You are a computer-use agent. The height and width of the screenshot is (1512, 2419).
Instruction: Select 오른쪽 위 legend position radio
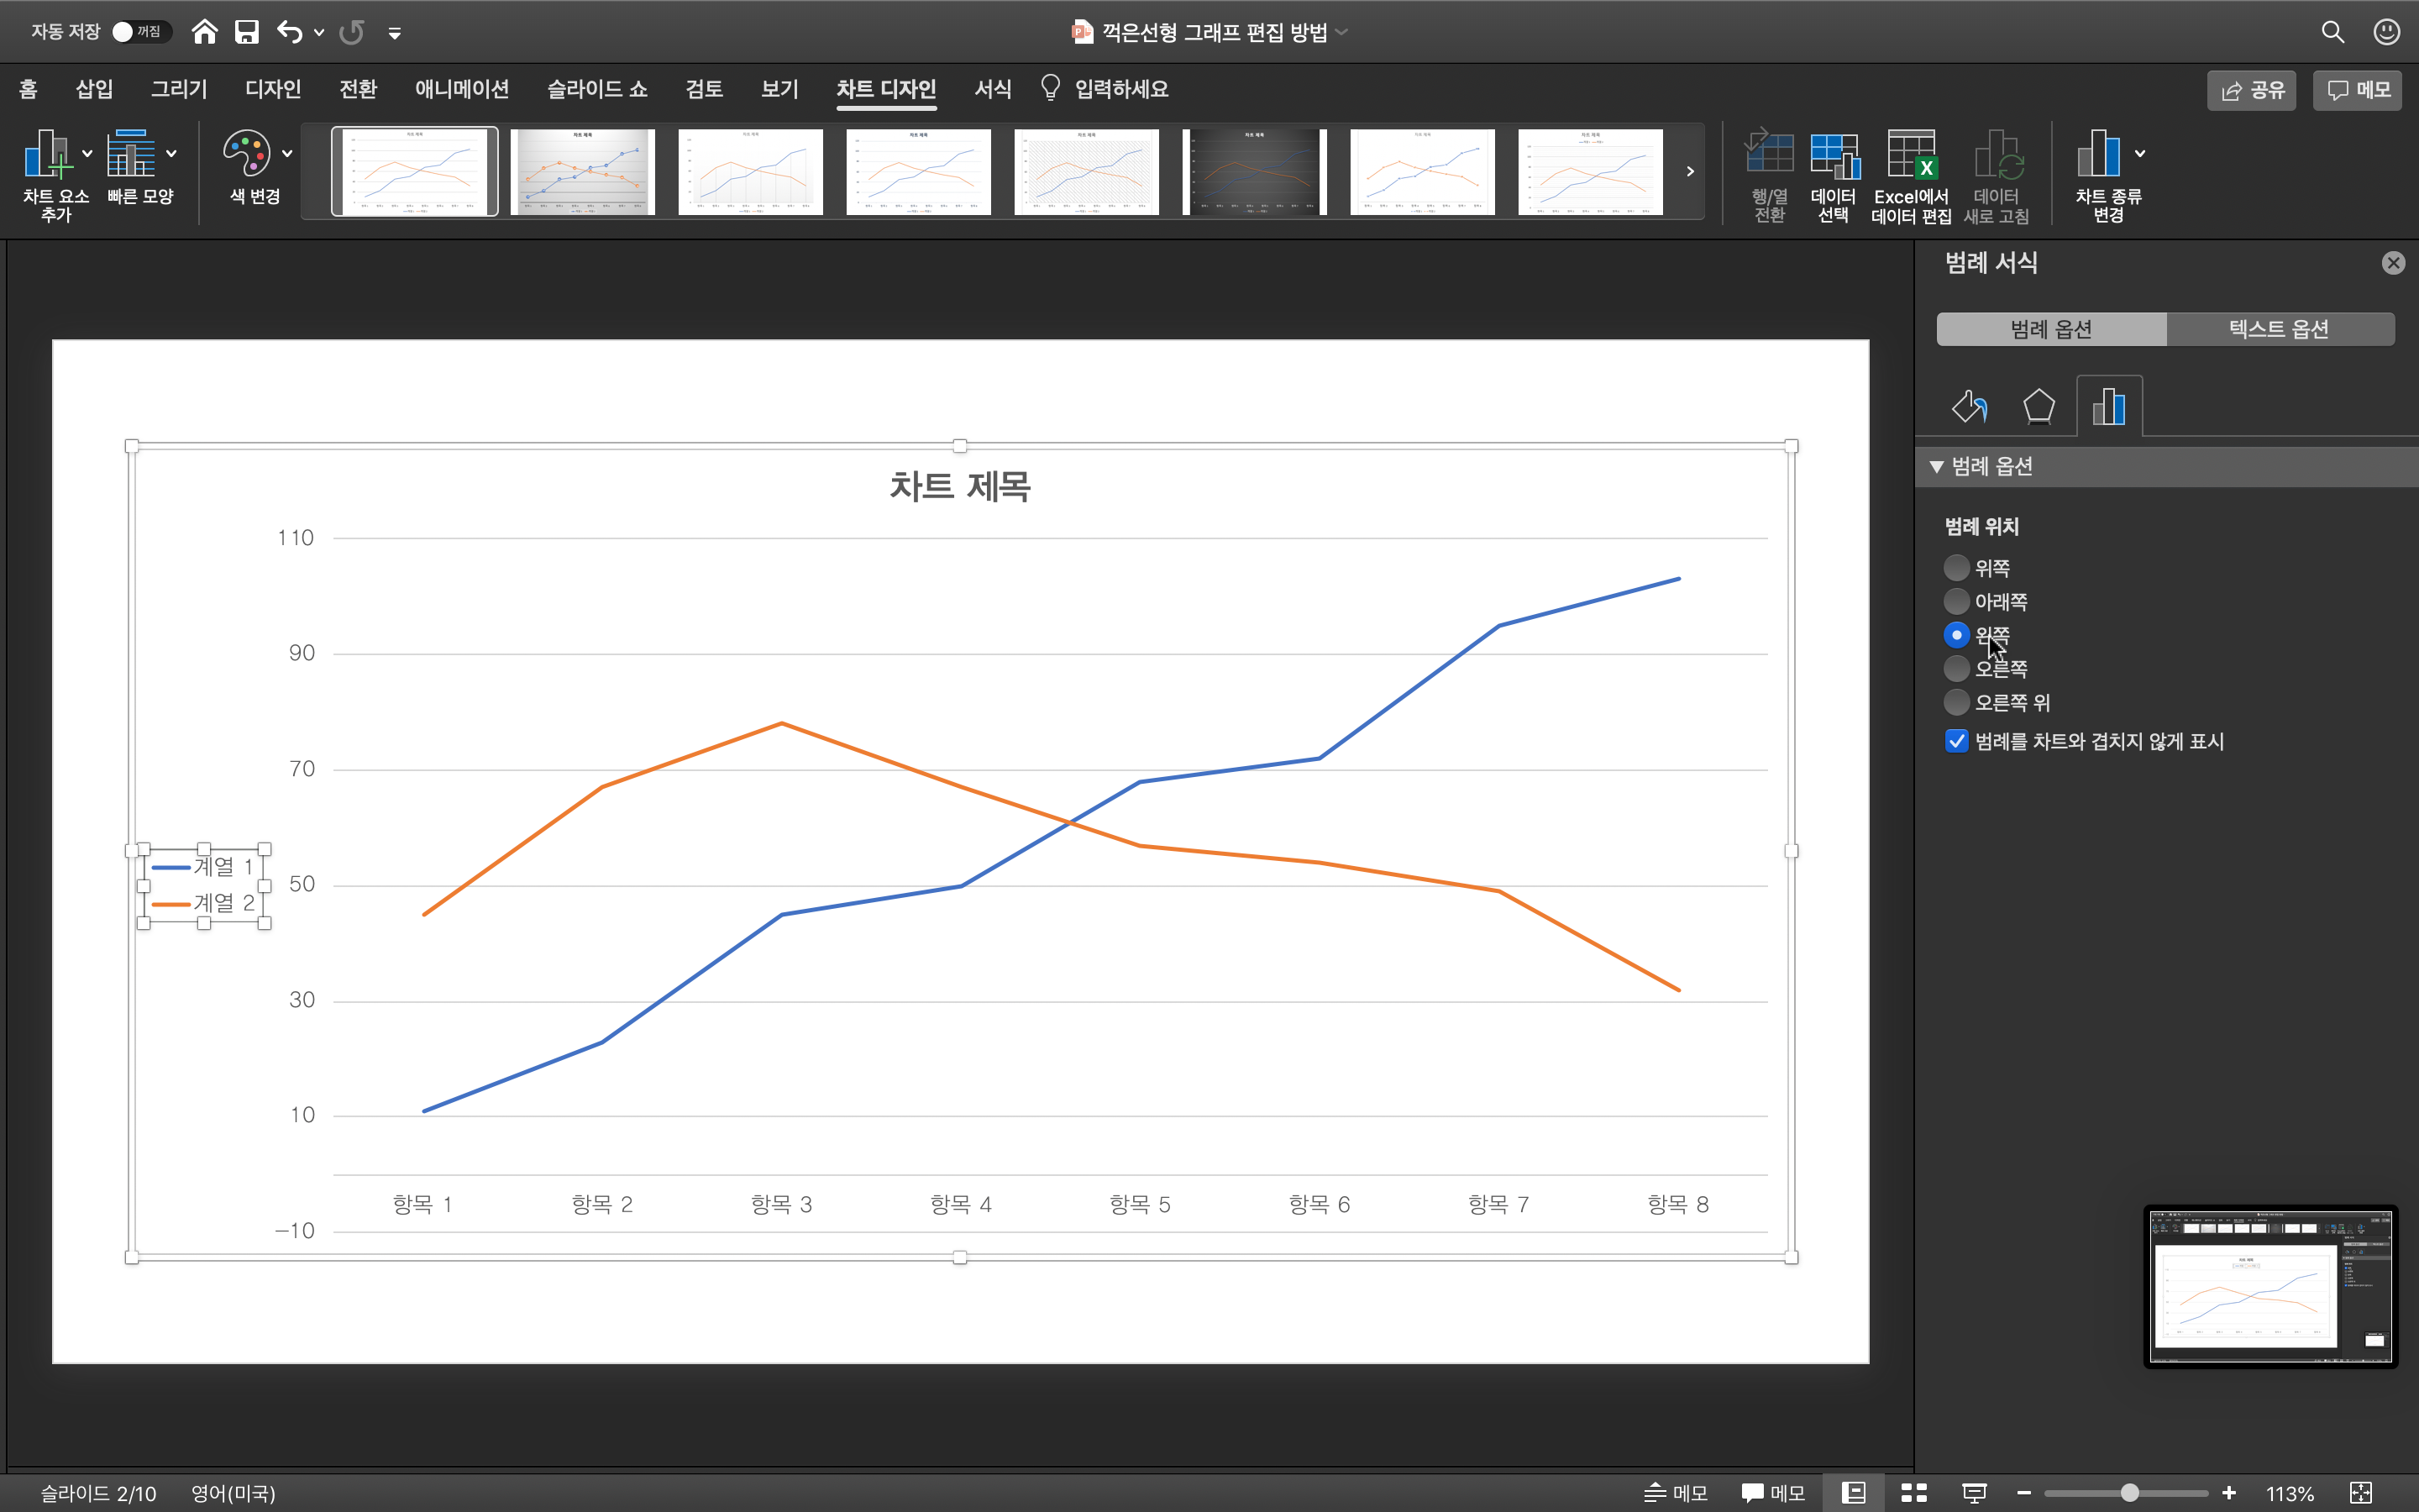coord(1956,702)
